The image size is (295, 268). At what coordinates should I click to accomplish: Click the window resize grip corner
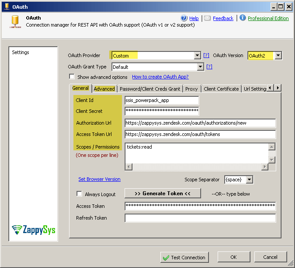click(291, 264)
